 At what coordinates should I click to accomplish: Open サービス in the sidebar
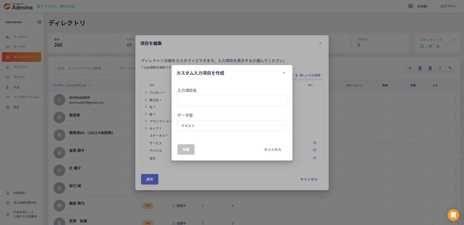pos(19,47)
